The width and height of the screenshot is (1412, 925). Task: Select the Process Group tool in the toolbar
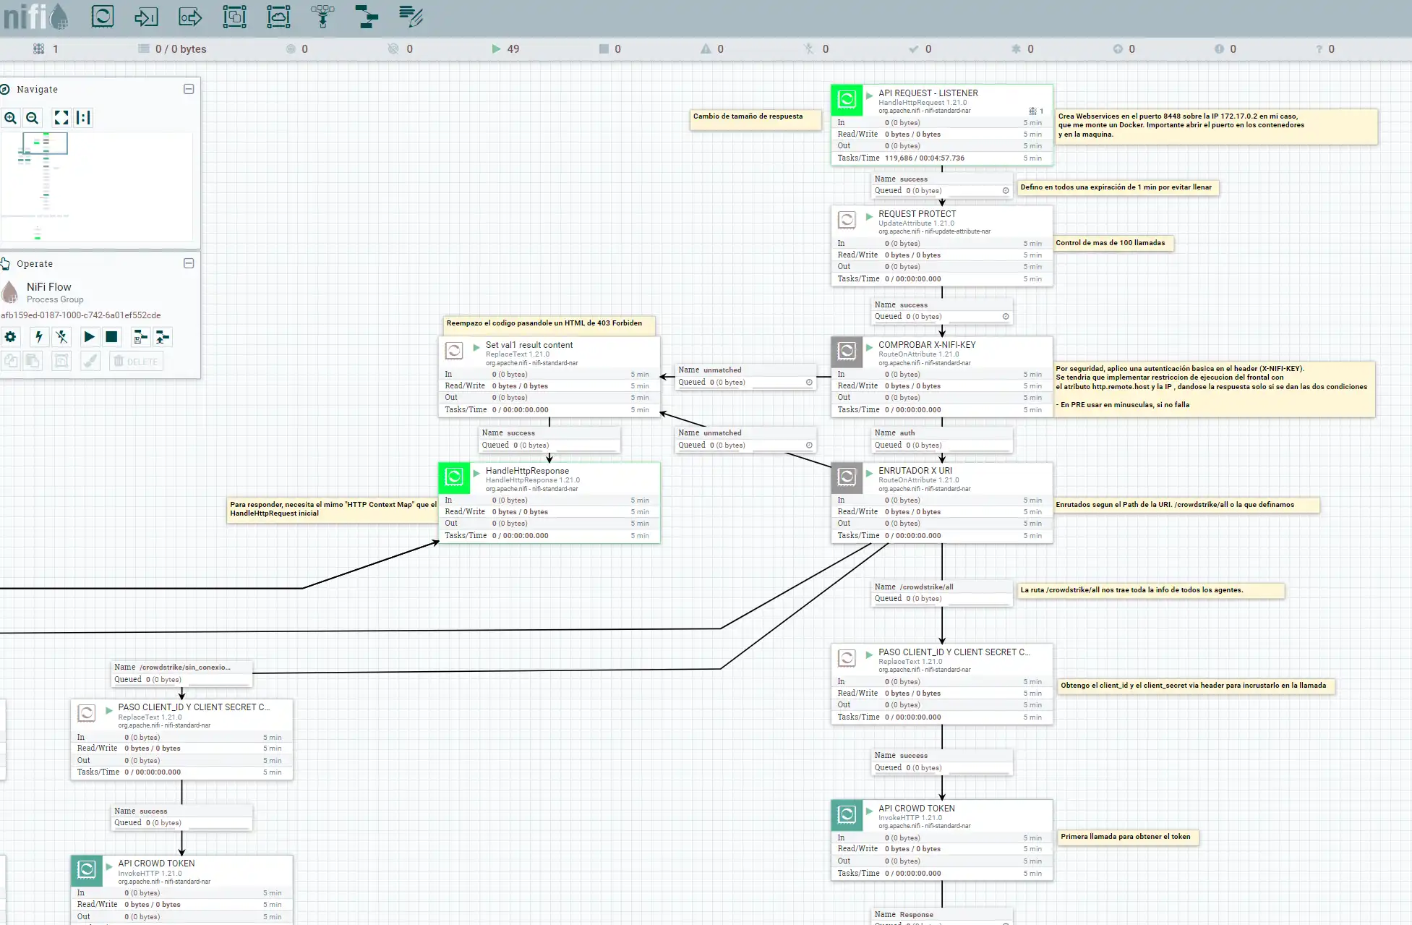pos(234,16)
